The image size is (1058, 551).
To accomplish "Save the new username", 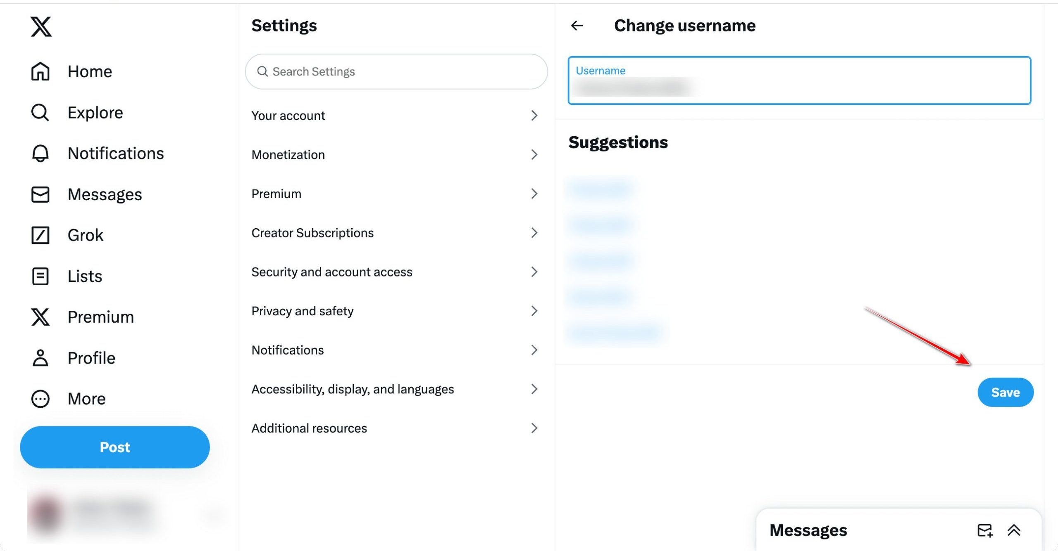I will [1006, 392].
